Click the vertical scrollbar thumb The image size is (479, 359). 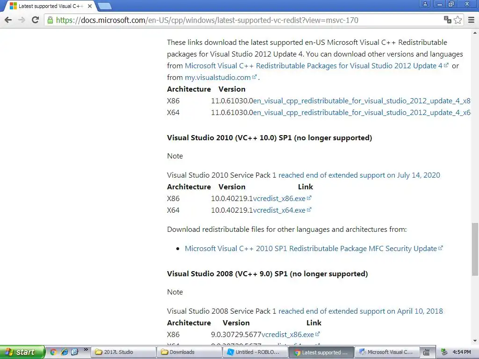click(x=475, y=249)
